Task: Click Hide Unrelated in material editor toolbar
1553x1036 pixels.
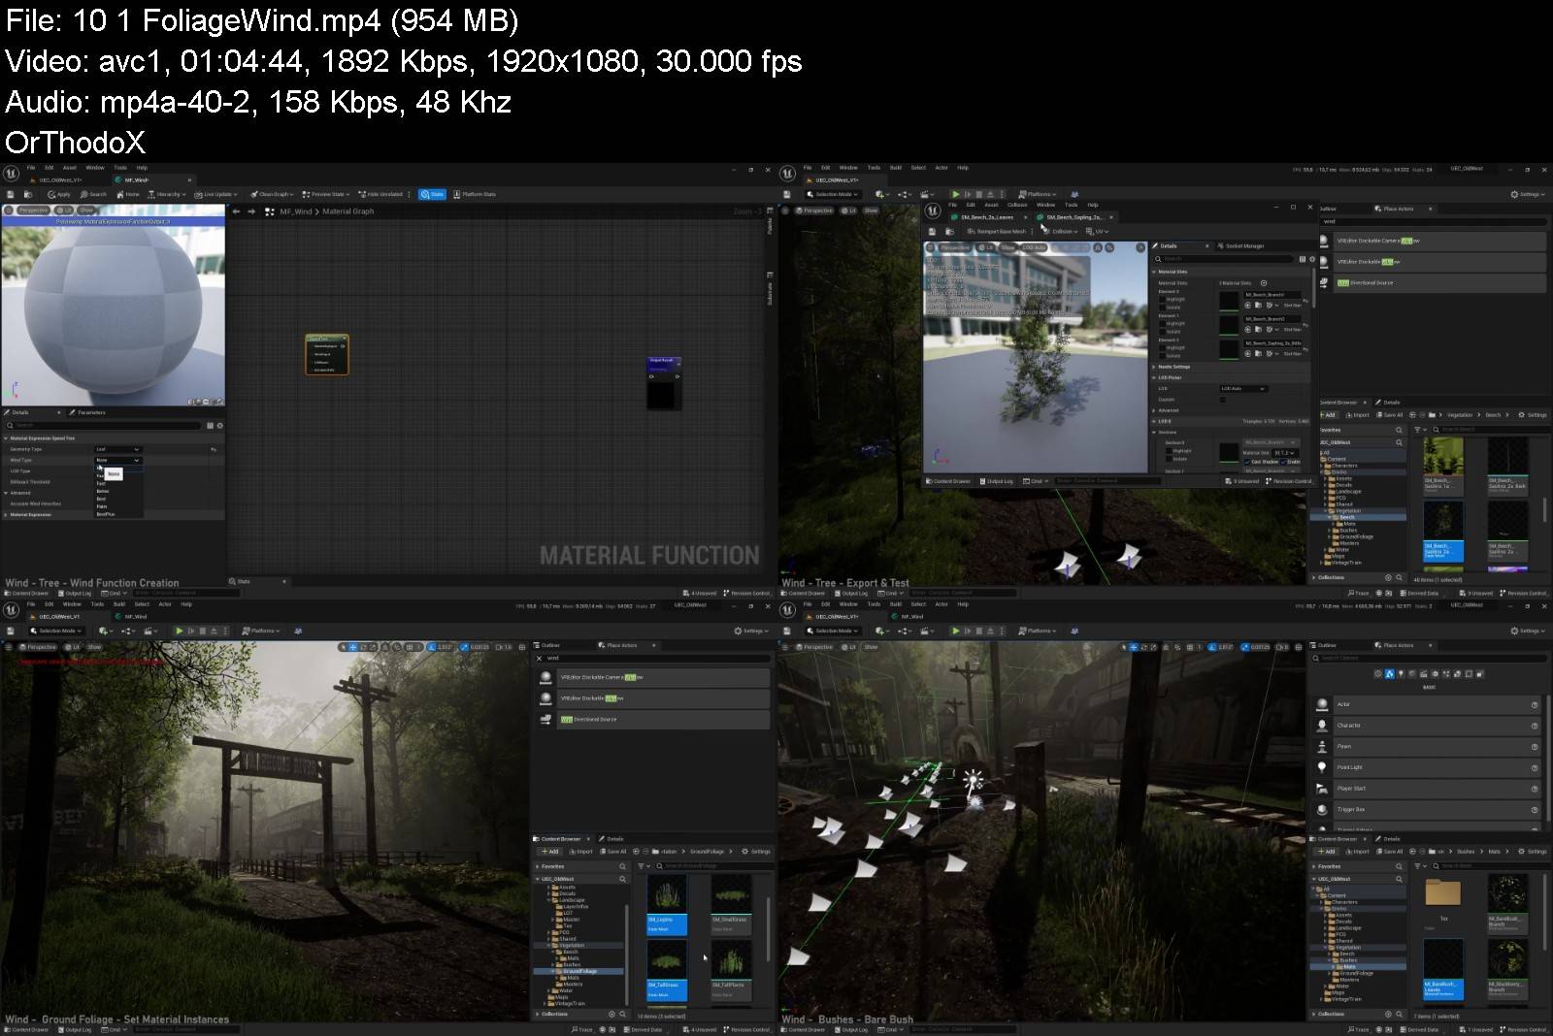Action: click(x=380, y=194)
